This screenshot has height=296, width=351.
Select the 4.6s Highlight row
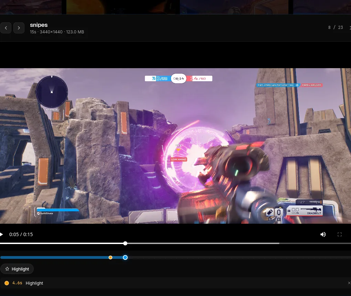click(175, 283)
